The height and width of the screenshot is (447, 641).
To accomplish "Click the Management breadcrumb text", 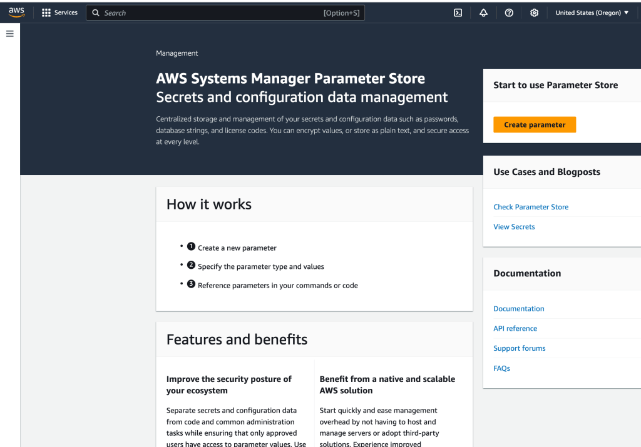I will pos(177,53).
